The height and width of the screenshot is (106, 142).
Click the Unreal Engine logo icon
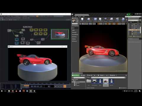pos(72,14)
